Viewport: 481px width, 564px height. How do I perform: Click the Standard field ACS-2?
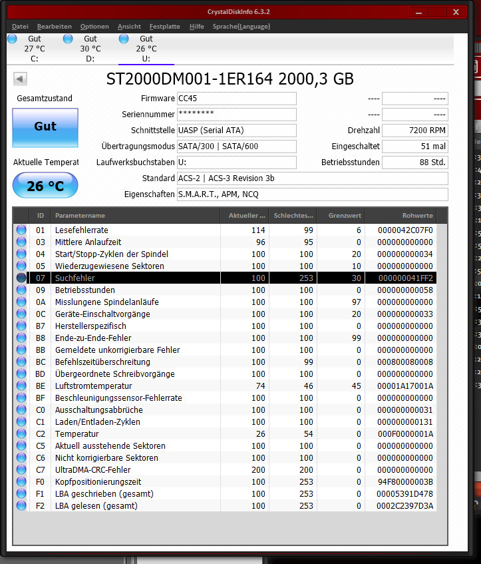point(313,178)
